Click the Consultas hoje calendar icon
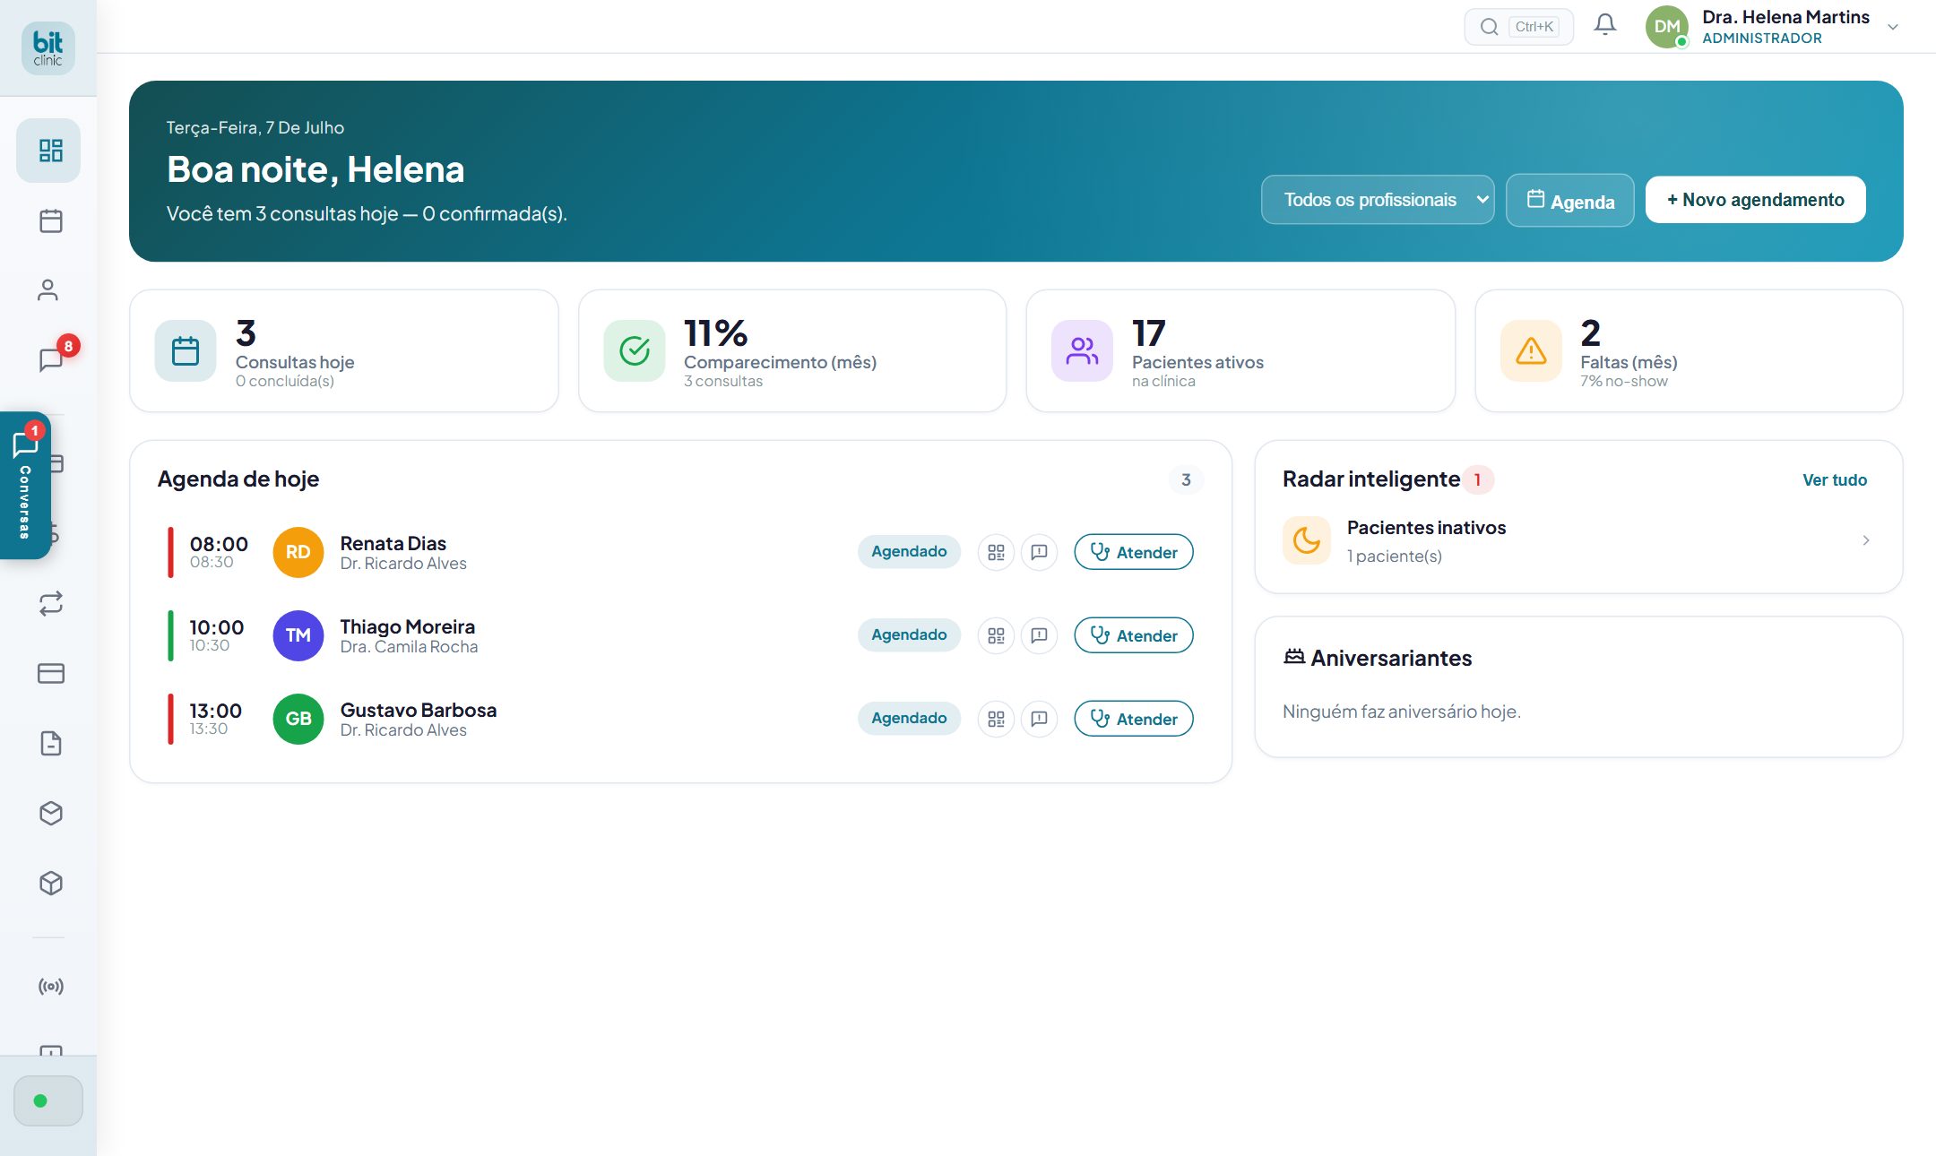 pos(186,350)
